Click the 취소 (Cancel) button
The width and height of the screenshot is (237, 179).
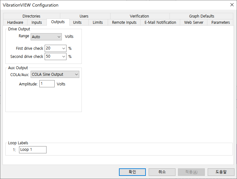click(162, 172)
